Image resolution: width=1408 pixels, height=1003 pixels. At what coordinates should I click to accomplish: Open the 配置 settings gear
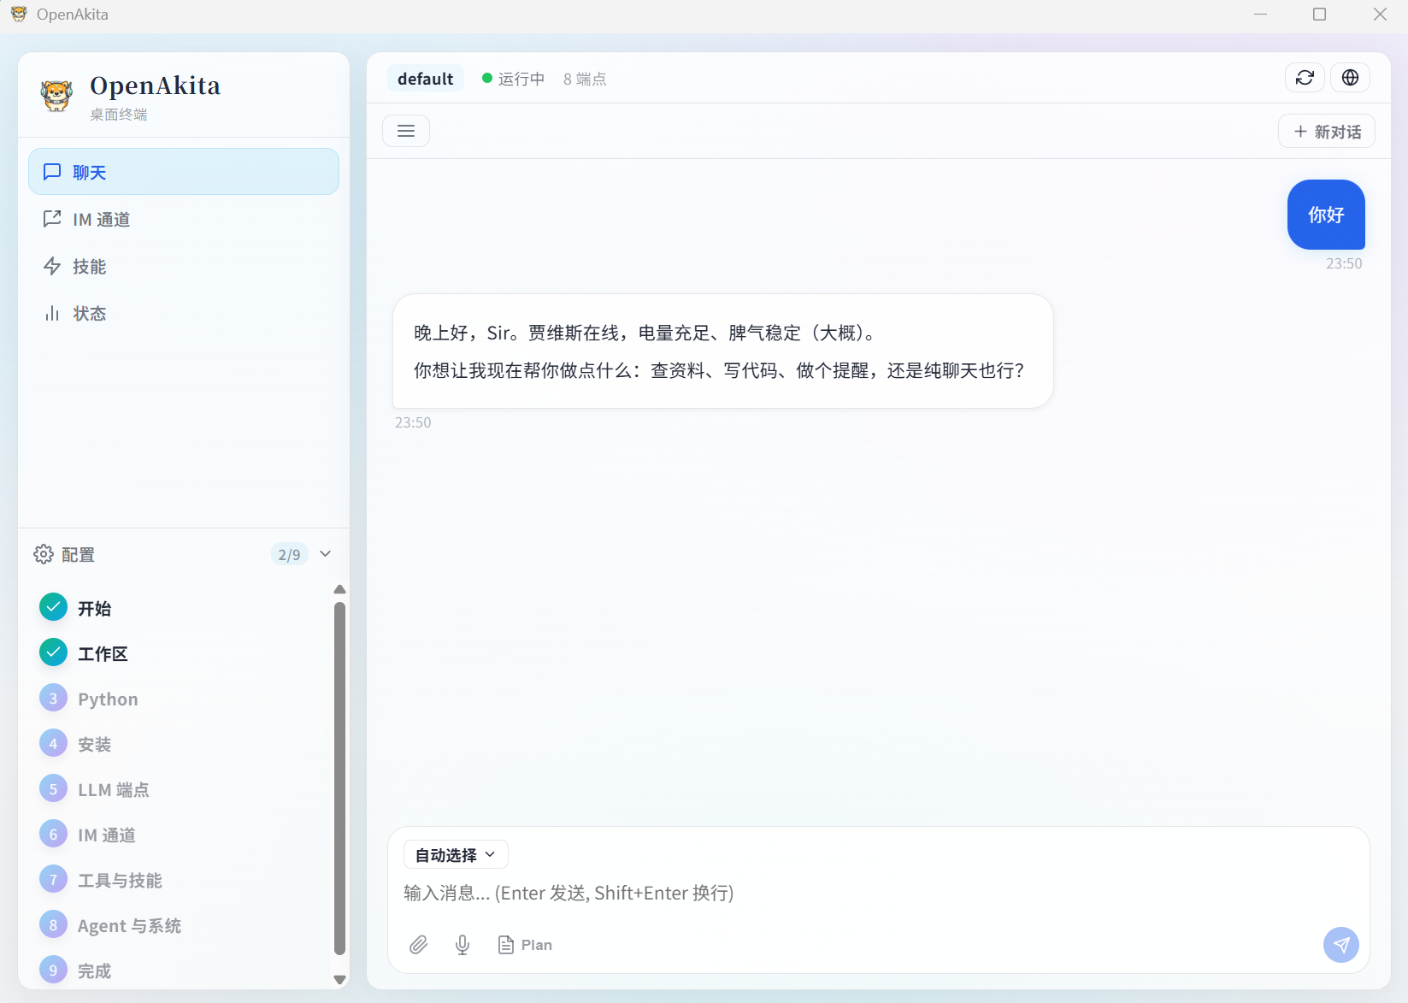[44, 554]
